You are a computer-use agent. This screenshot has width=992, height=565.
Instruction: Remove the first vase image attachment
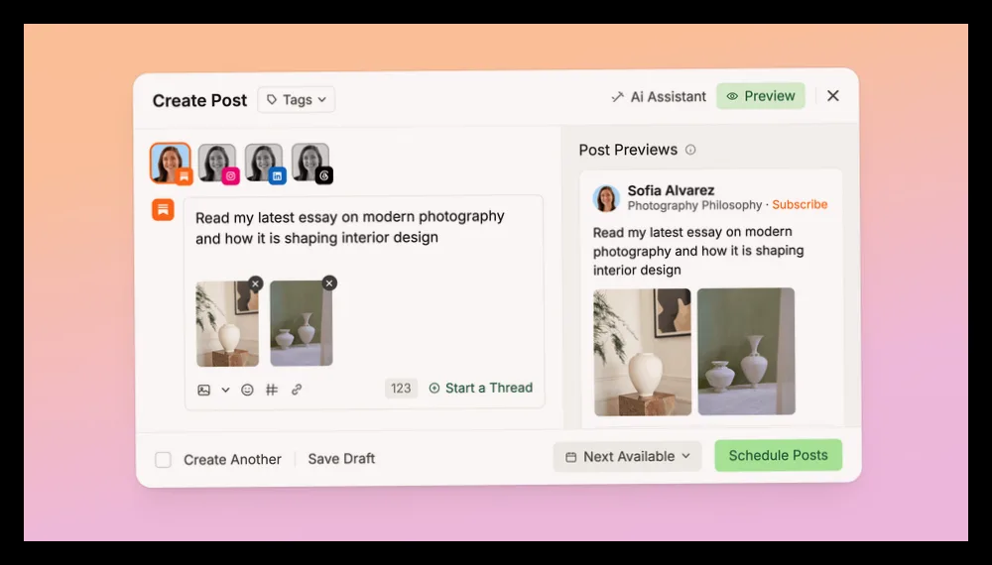(x=255, y=283)
